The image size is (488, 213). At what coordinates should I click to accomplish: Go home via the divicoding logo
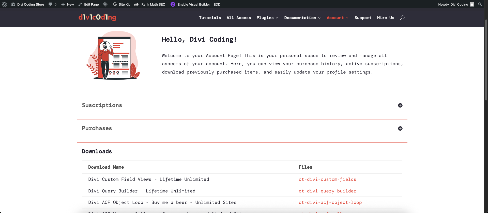(97, 17)
